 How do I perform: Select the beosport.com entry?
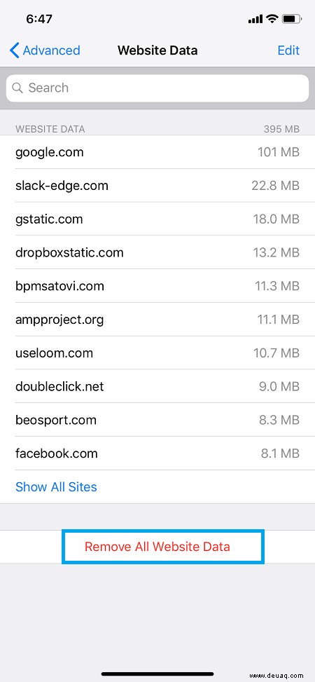tap(157, 420)
